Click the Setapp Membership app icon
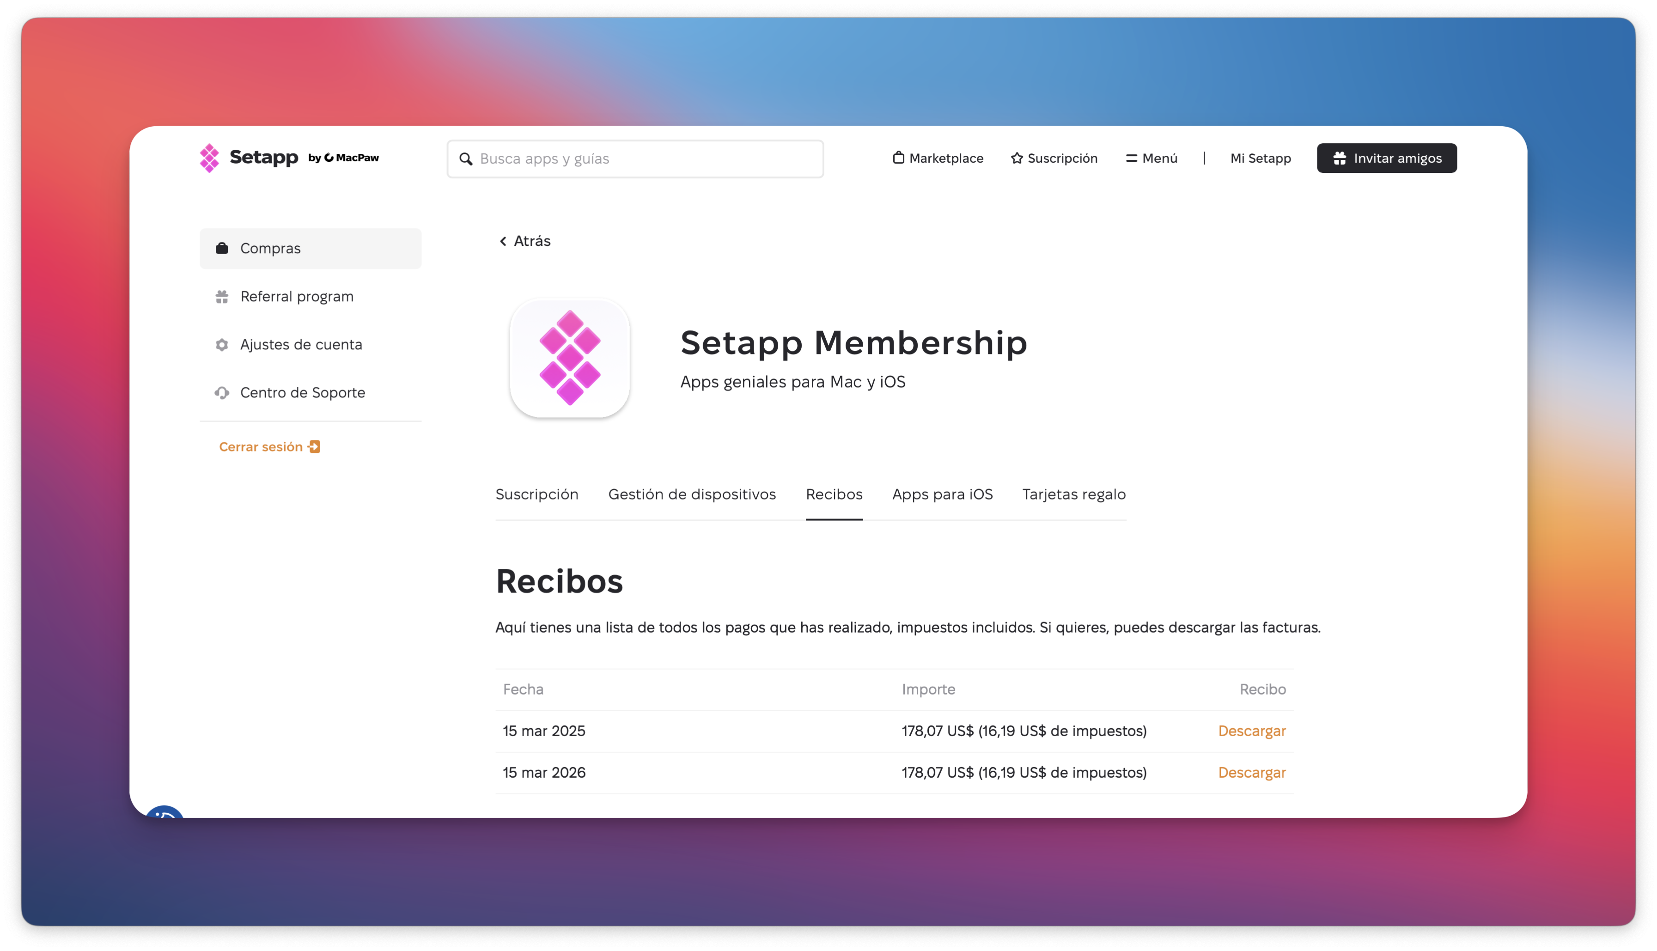This screenshot has height=951, width=1657. click(570, 358)
